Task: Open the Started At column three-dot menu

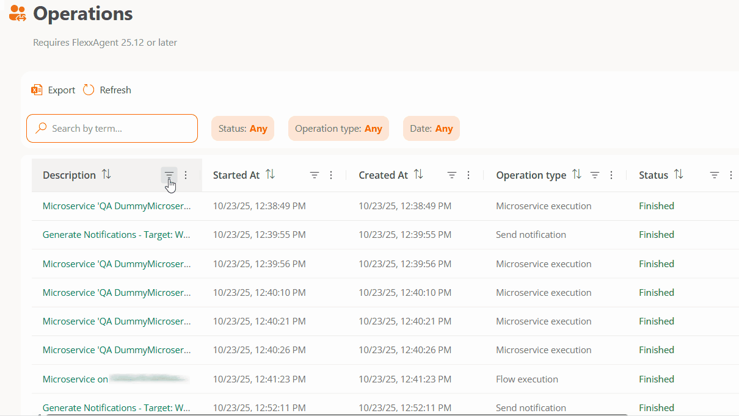Action: pos(331,175)
